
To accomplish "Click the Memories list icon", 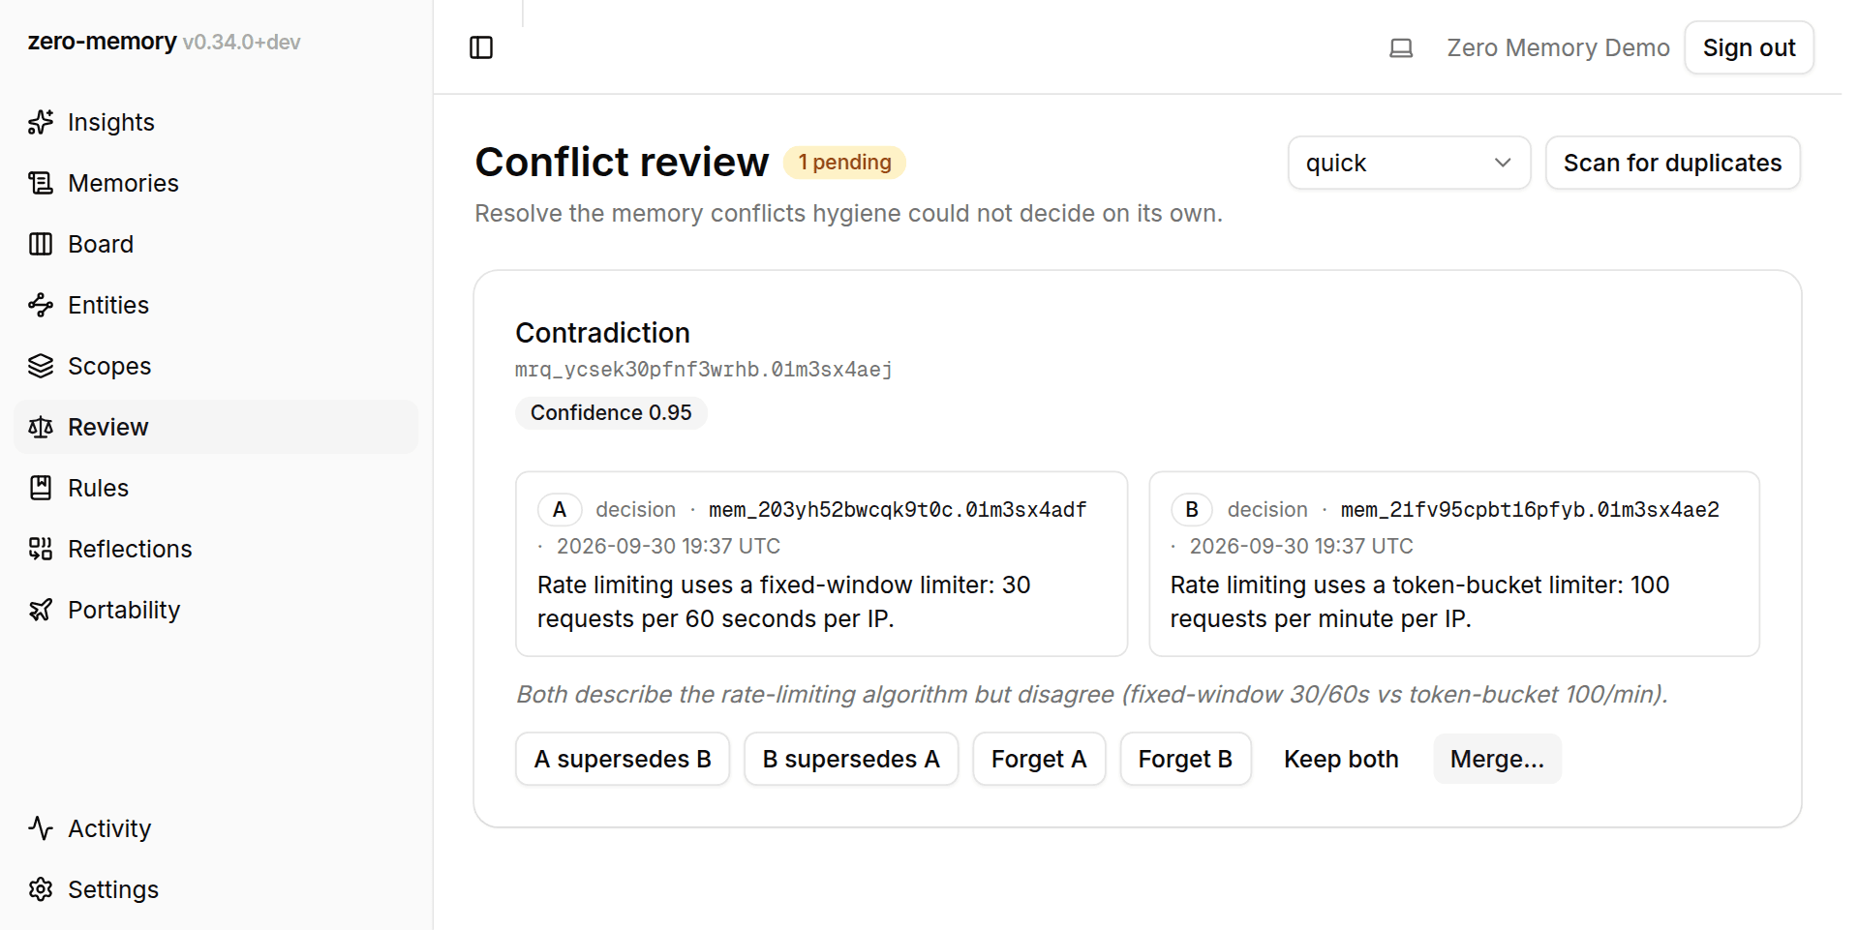I will click(41, 183).
